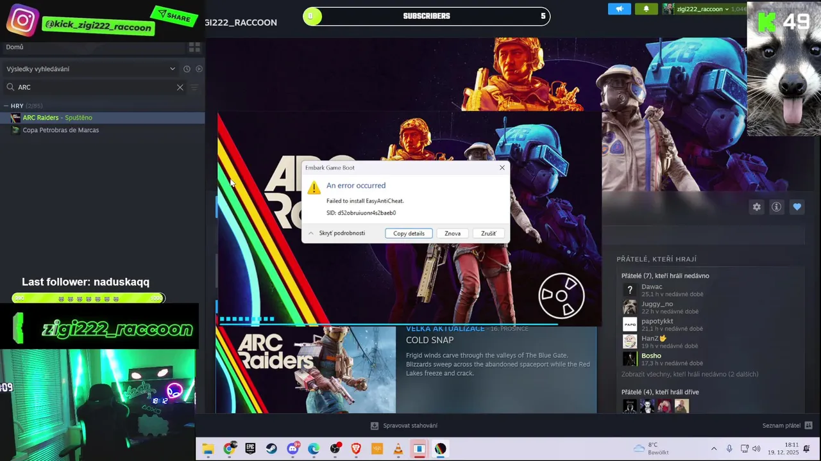Click the ready-to-play filter icon in sidebar
This screenshot has width=821, height=461.
click(x=199, y=69)
